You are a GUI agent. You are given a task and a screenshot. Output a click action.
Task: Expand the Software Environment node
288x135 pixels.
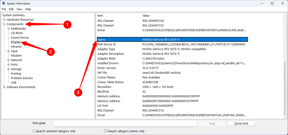pyautogui.click(x=4, y=87)
